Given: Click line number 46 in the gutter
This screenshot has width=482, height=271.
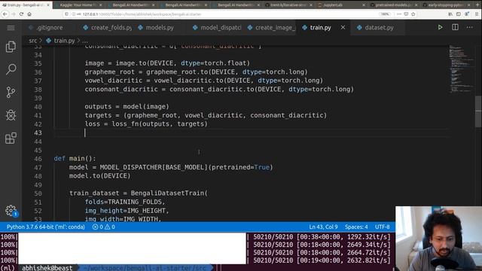Looking at the screenshot, I should click(38, 159).
